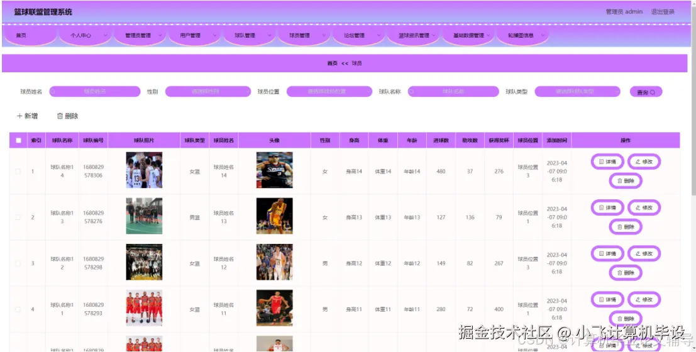
Task: Expand the 基础数据管理 navigation menu
Action: tap(467, 35)
